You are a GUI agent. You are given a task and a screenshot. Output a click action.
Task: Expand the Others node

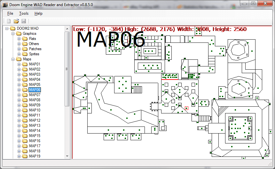pos(19,44)
